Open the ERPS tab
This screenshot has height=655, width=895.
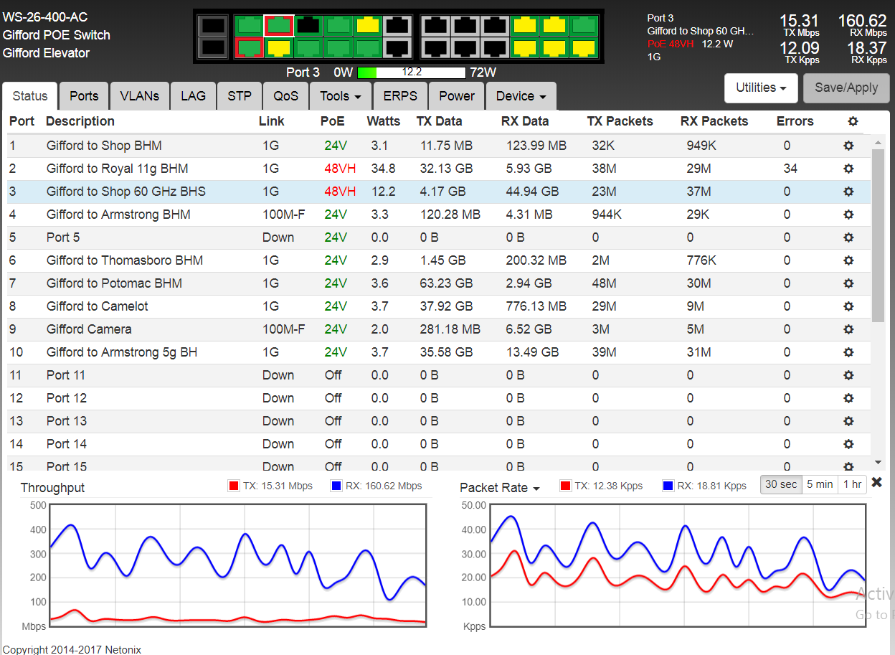pyautogui.click(x=399, y=96)
